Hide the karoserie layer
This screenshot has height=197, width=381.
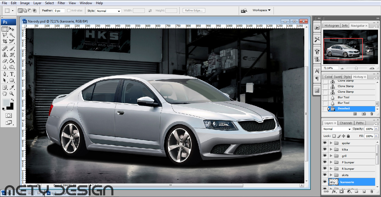(325, 182)
